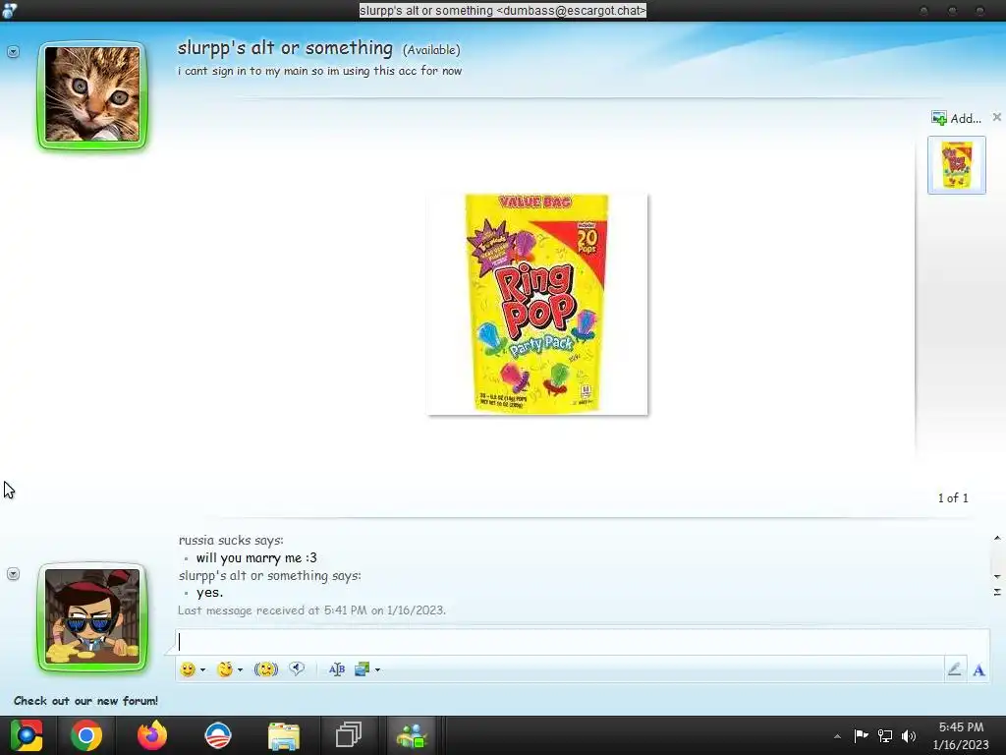The height and width of the screenshot is (755, 1006).
Task: Click the 'russia sucks says:' sender label
Action: pos(231,540)
